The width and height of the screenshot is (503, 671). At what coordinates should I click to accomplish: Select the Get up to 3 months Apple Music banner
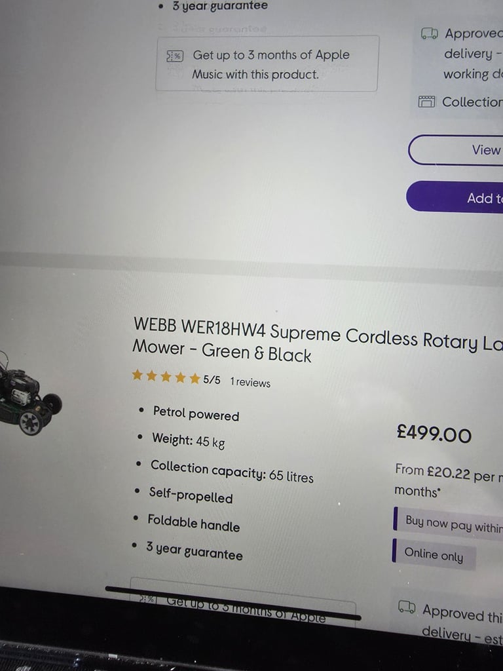[x=267, y=64]
